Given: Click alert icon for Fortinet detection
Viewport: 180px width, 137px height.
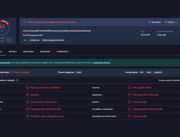Looking at the screenshot, I should click(x=129, y=88).
